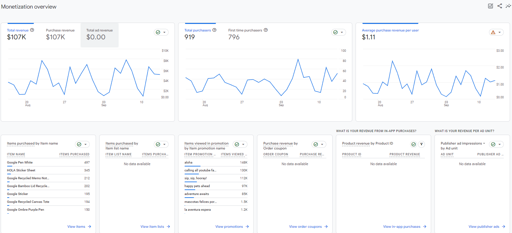The width and height of the screenshot is (512, 233).
Task: Click the sip, sip, hooray! promotion row
Action: (216, 178)
